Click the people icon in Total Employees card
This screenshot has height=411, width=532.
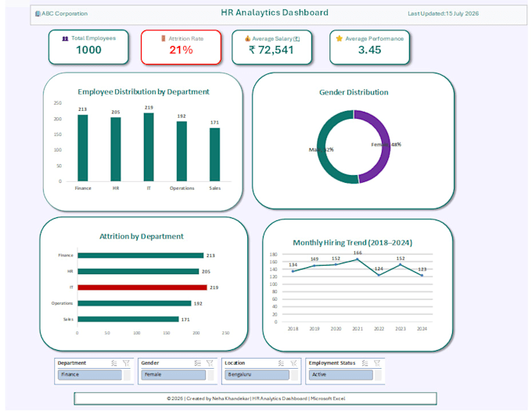pos(65,38)
